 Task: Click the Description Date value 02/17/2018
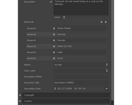(x=65, y=89)
